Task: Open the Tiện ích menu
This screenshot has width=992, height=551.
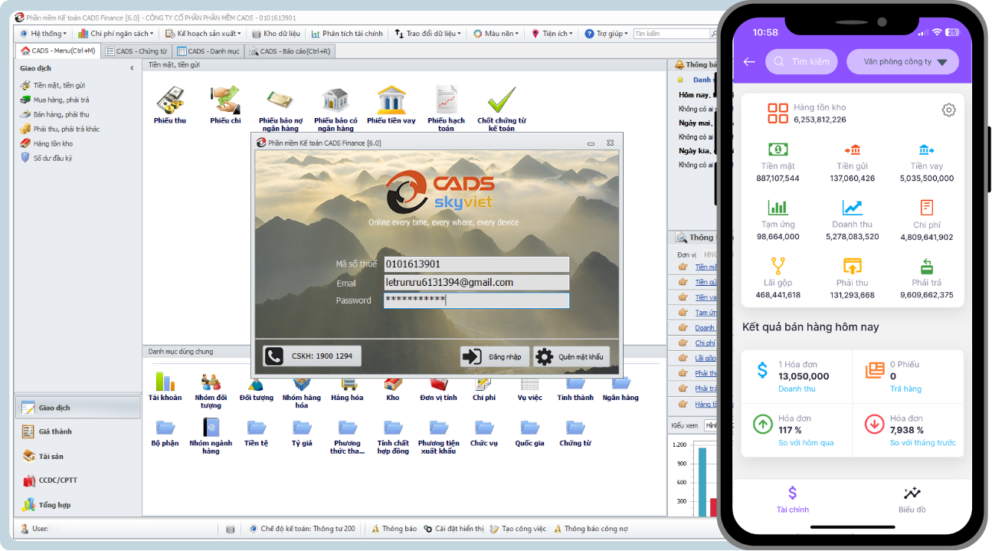Action: pyautogui.click(x=552, y=34)
